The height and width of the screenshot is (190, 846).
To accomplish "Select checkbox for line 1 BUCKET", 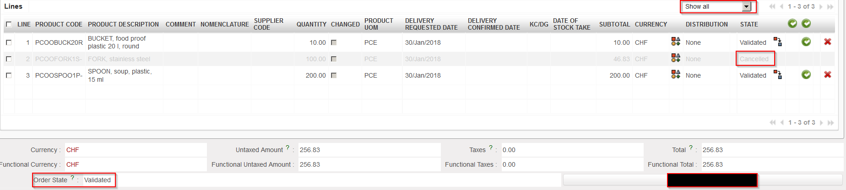I will [9, 42].
